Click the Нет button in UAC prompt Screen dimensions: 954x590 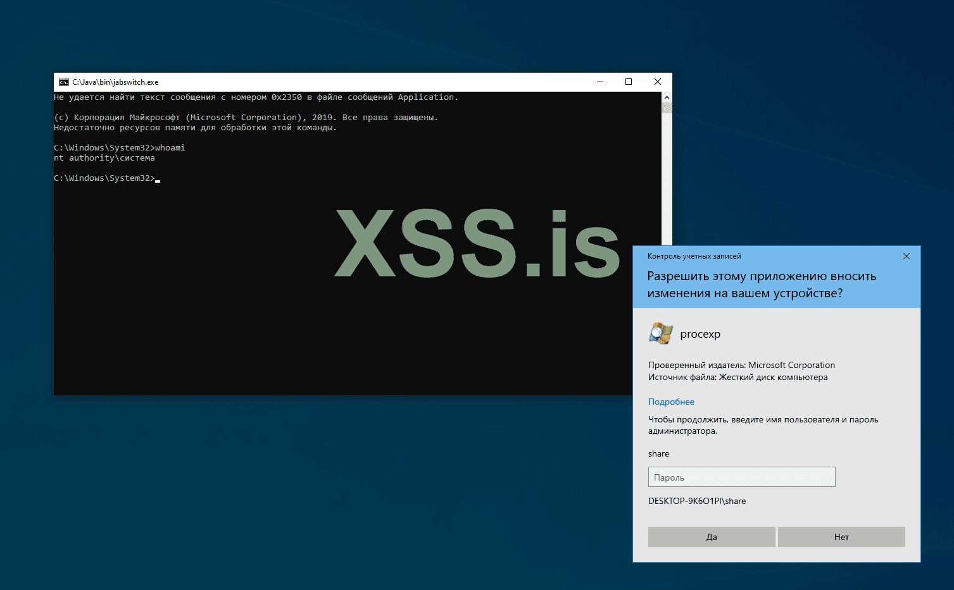click(x=841, y=537)
